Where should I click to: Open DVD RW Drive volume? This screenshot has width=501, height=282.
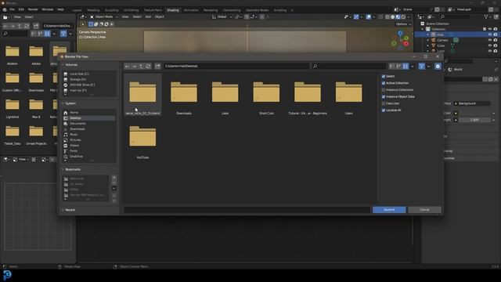pos(82,85)
